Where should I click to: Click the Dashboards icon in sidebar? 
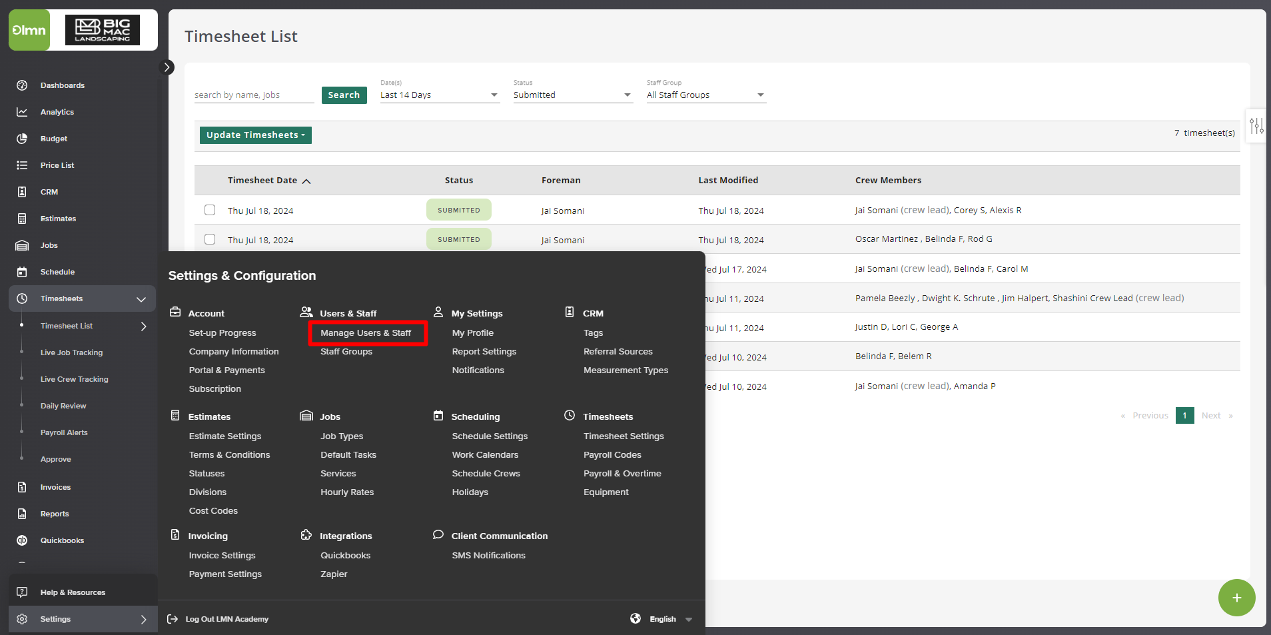(22, 85)
